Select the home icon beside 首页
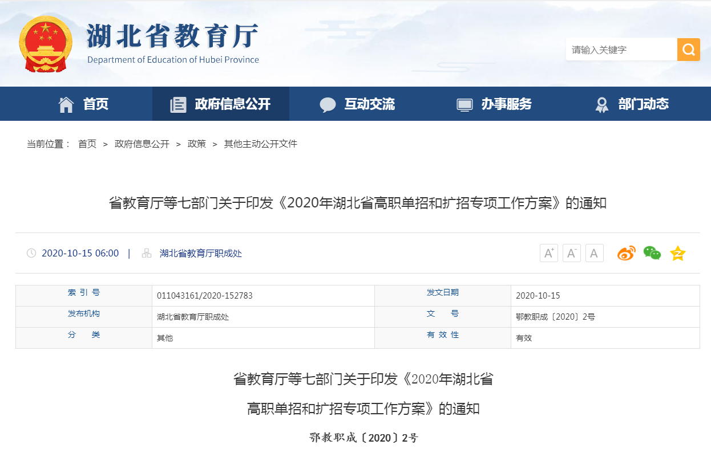Screen dimensions: 711x461 point(66,104)
